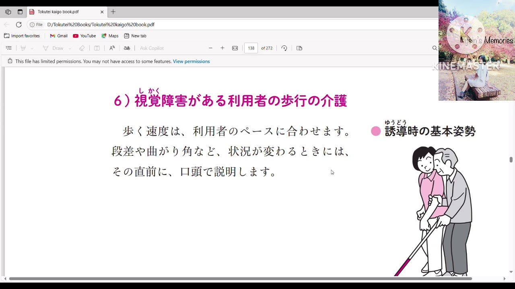Search in the PDF
Screen dimensions: 515x289
435,48
